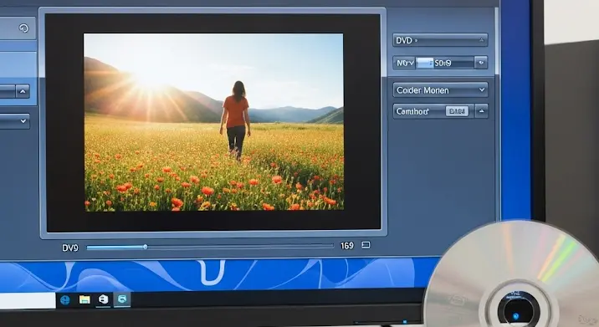The width and height of the screenshot is (599, 327).
Task: Click the N0v label selector
Action: [x=405, y=63]
